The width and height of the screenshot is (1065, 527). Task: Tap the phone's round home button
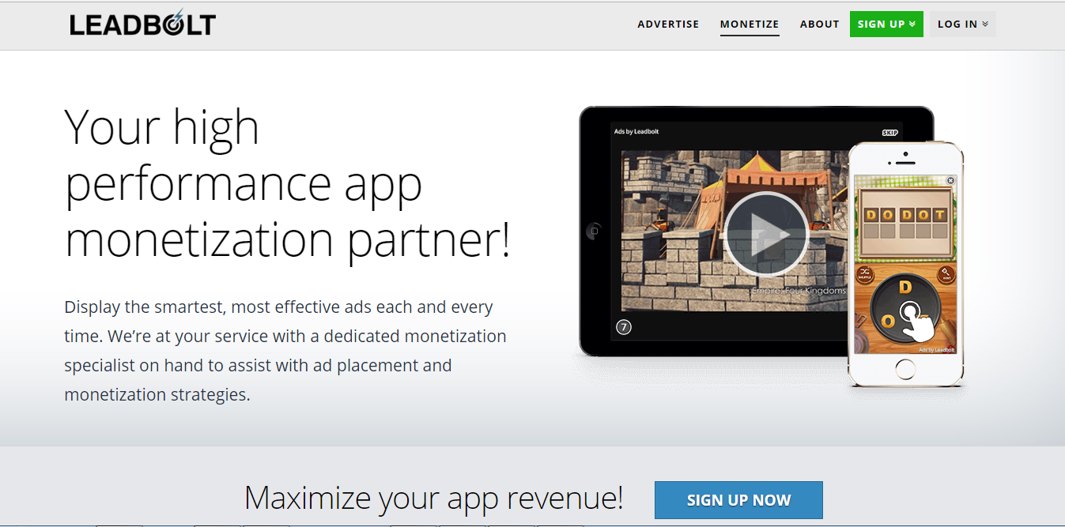point(906,368)
